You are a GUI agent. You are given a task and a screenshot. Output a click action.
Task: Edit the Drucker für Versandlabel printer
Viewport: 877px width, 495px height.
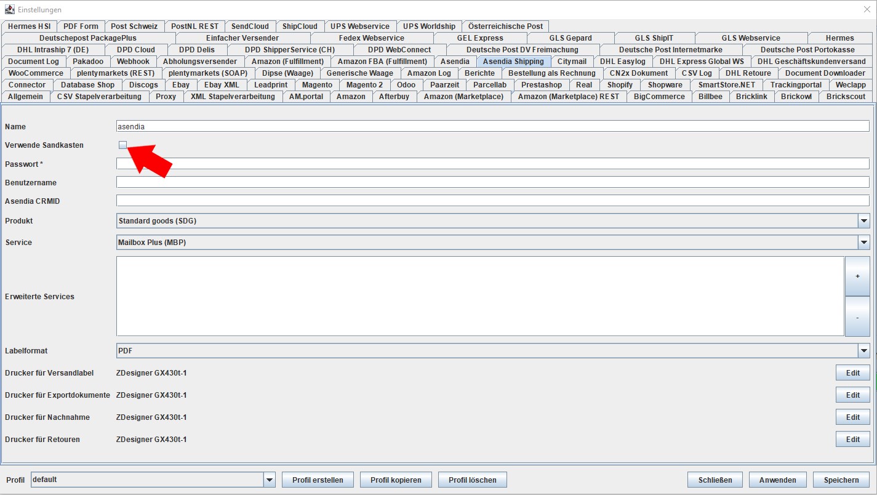pyautogui.click(x=852, y=373)
